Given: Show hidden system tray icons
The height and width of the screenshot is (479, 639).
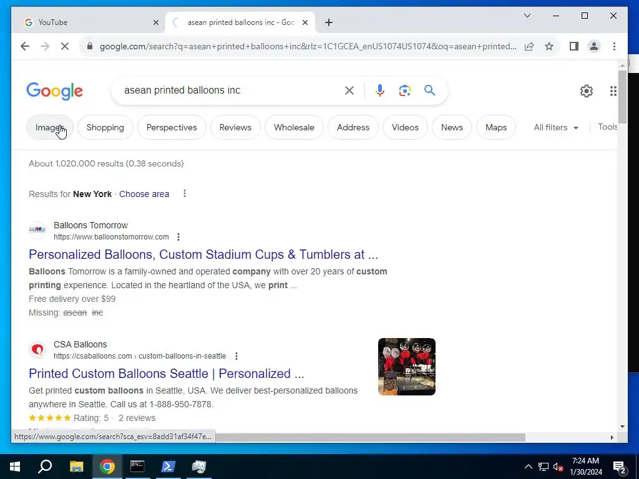Looking at the screenshot, I should [x=528, y=467].
